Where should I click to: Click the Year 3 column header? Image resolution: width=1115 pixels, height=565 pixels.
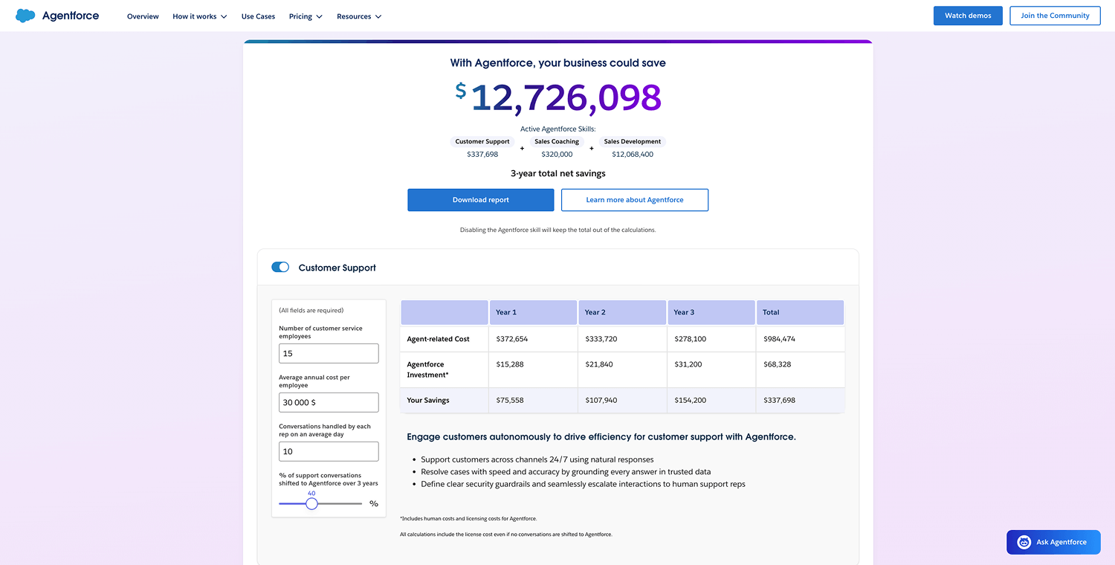point(711,312)
